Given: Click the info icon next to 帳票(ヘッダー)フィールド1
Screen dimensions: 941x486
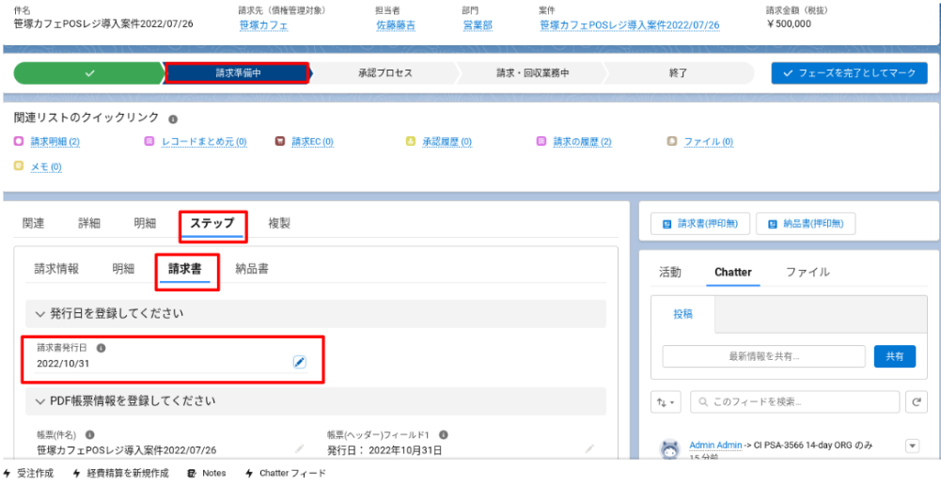Looking at the screenshot, I should 443,435.
